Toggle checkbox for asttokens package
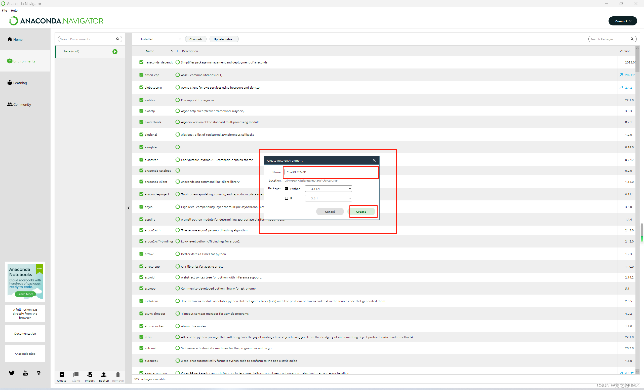Image resolution: width=644 pixels, height=390 pixels. pyautogui.click(x=141, y=301)
